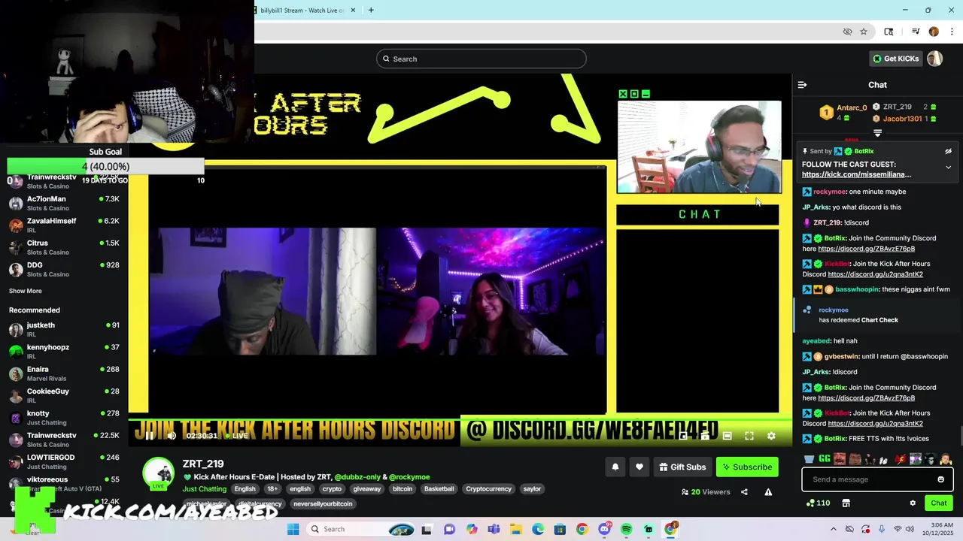Open Microsoft Edge from the taskbar
Viewport: 963px width, 541px height.
click(x=538, y=529)
